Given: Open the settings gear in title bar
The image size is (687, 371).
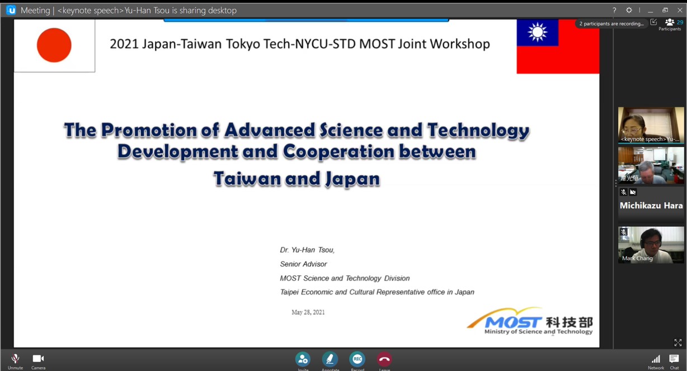Looking at the screenshot, I should (629, 10).
